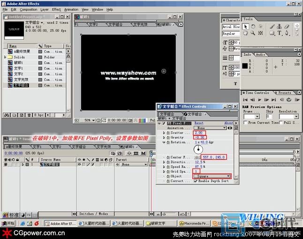Open the Object Square dropdown
The height and width of the screenshot is (239, 303).
pos(212,176)
